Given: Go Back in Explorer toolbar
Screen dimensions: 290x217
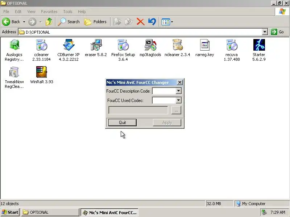Looking at the screenshot, I should click(x=11, y=22).
